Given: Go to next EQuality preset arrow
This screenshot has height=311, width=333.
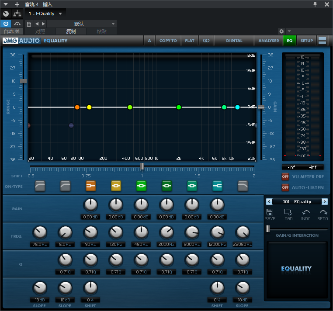Looking at the screenshot, I should 325,201.
